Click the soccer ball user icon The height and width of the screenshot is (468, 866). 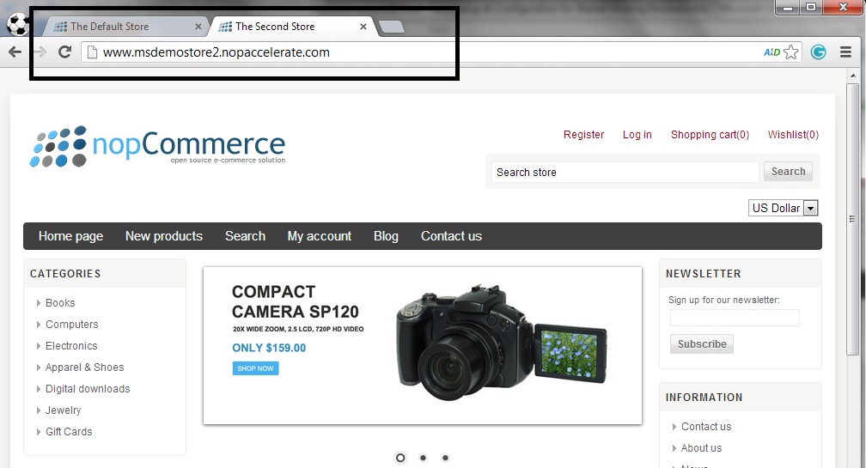(18, 24)
